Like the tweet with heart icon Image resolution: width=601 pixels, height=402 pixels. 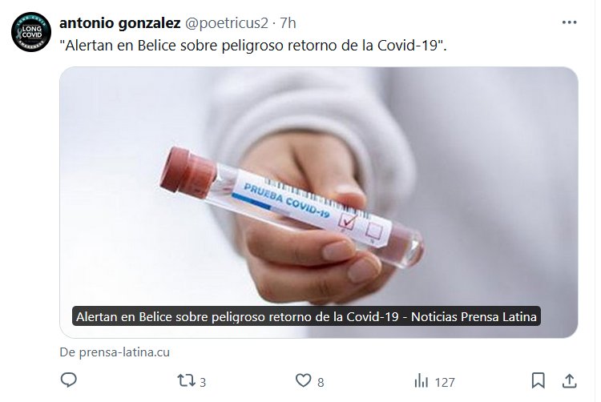[303, 380]
